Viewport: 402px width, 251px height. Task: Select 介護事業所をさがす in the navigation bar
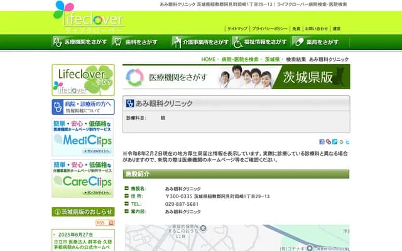pyautogui.click(x=200, y=42)
